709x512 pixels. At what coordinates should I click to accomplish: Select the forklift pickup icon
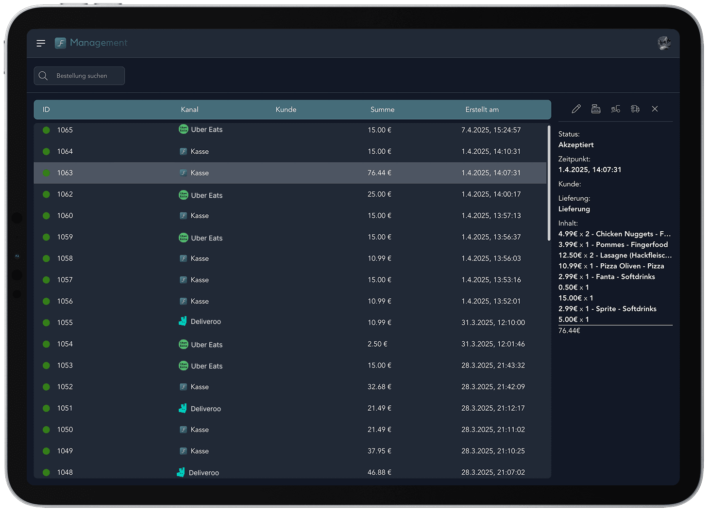[x=615, y=109]
